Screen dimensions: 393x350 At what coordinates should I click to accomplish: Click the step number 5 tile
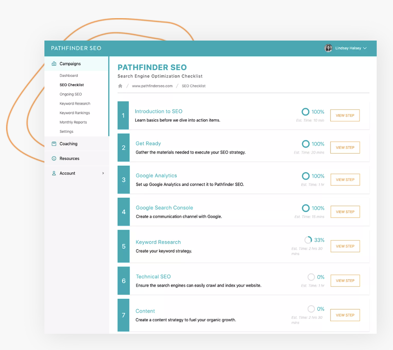(x=123, y=246)
